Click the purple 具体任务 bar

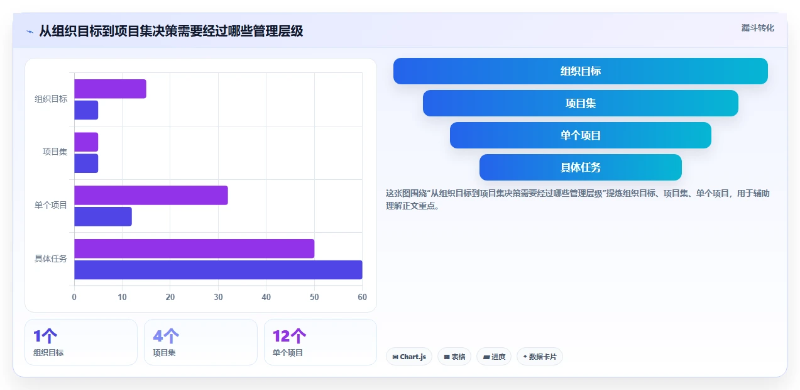(x=194, y=248)
